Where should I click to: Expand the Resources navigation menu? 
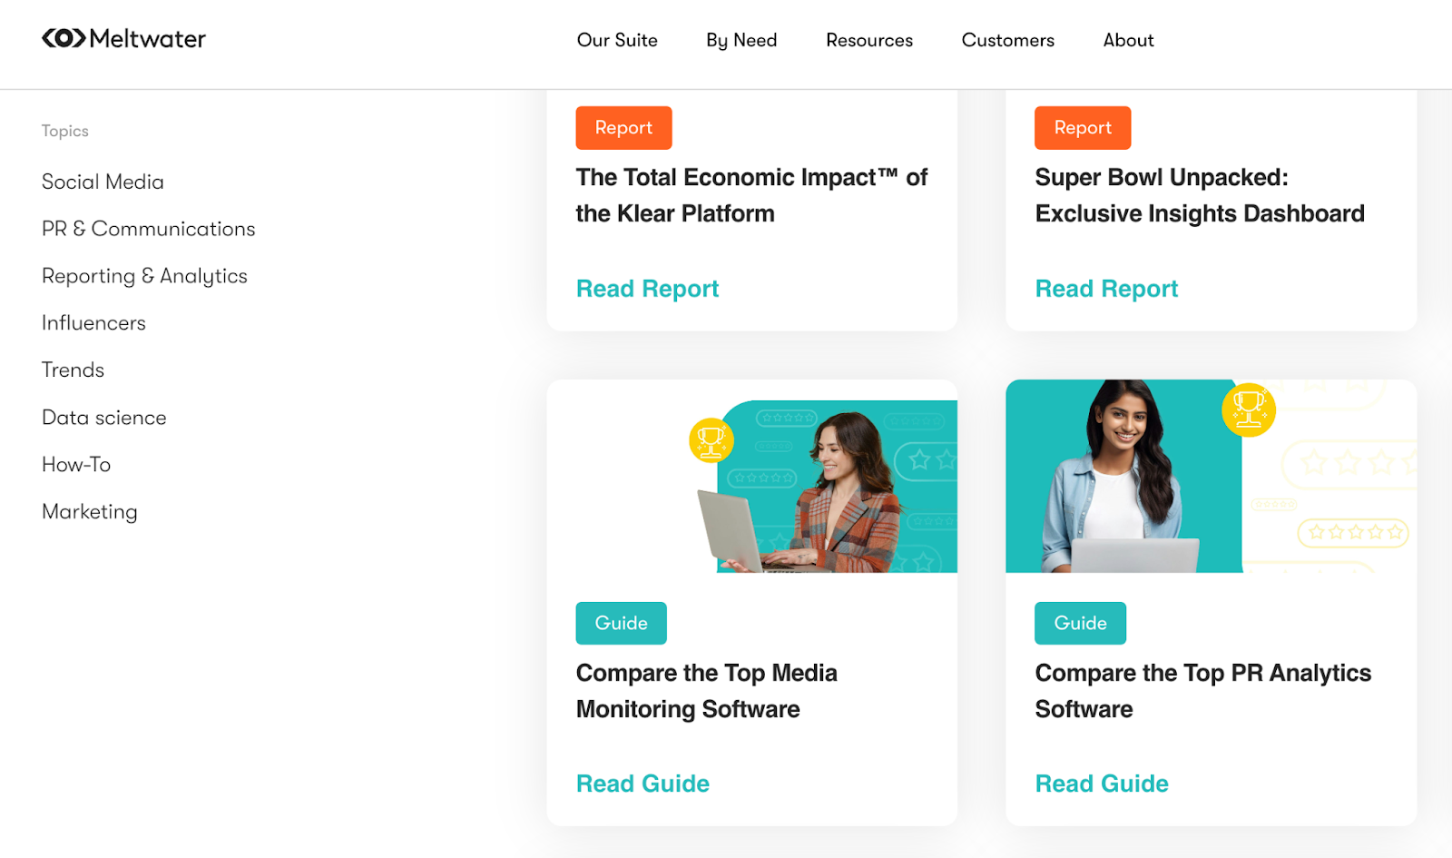868,40
